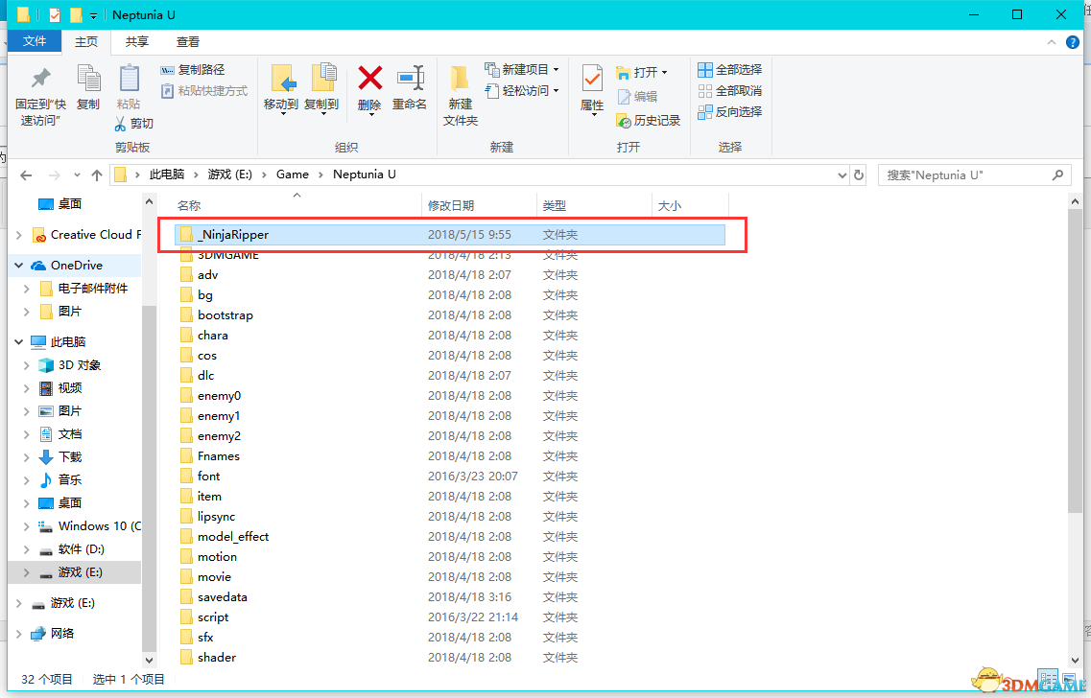This screenshot has height=698, width=1091.
Task: Click the Paste (粘贴) clipboard icon
Action: click(129, 81)
